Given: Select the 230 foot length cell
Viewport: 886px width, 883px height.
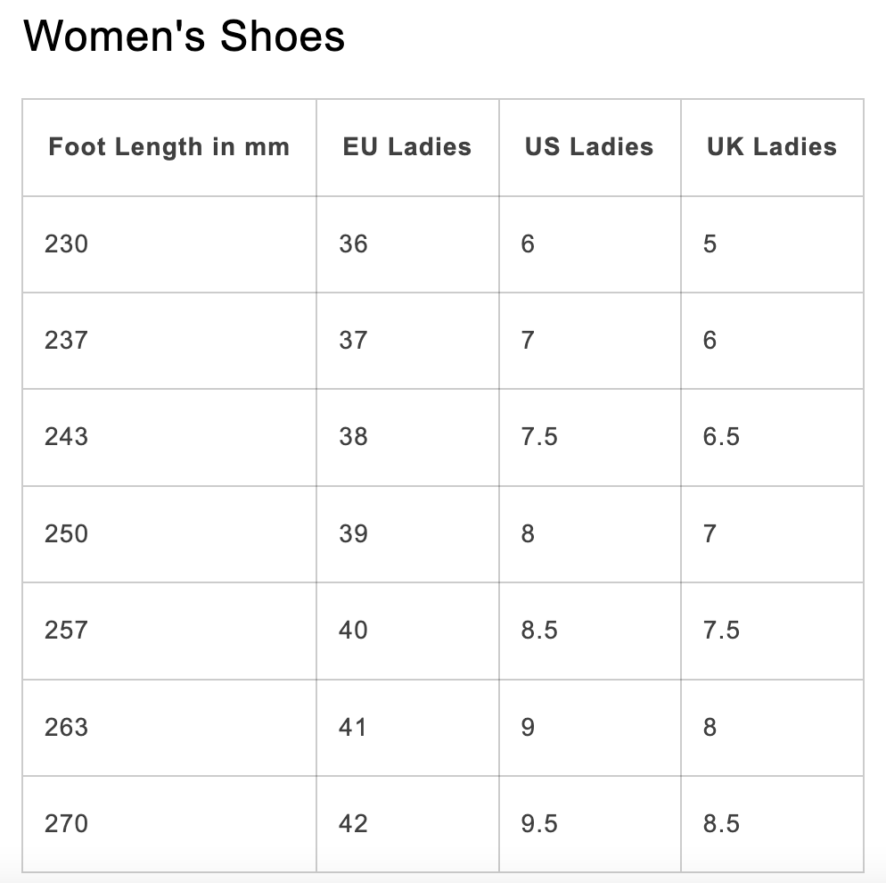Looking at the screenshot, I should coord(169,244).
